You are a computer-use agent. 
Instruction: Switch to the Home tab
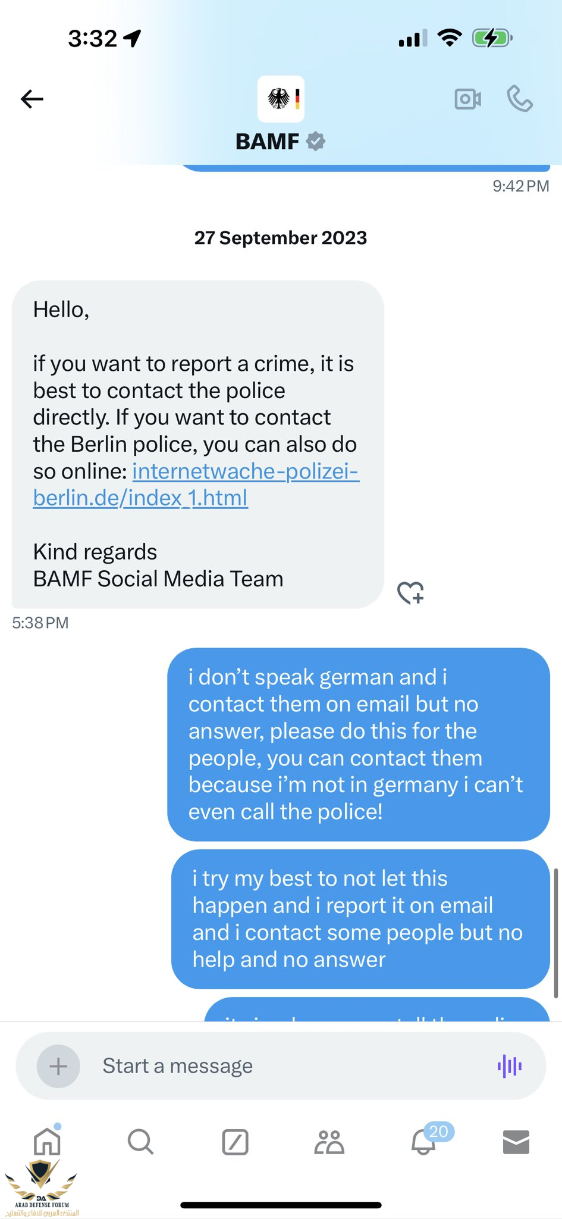(x=47, y=1142)
